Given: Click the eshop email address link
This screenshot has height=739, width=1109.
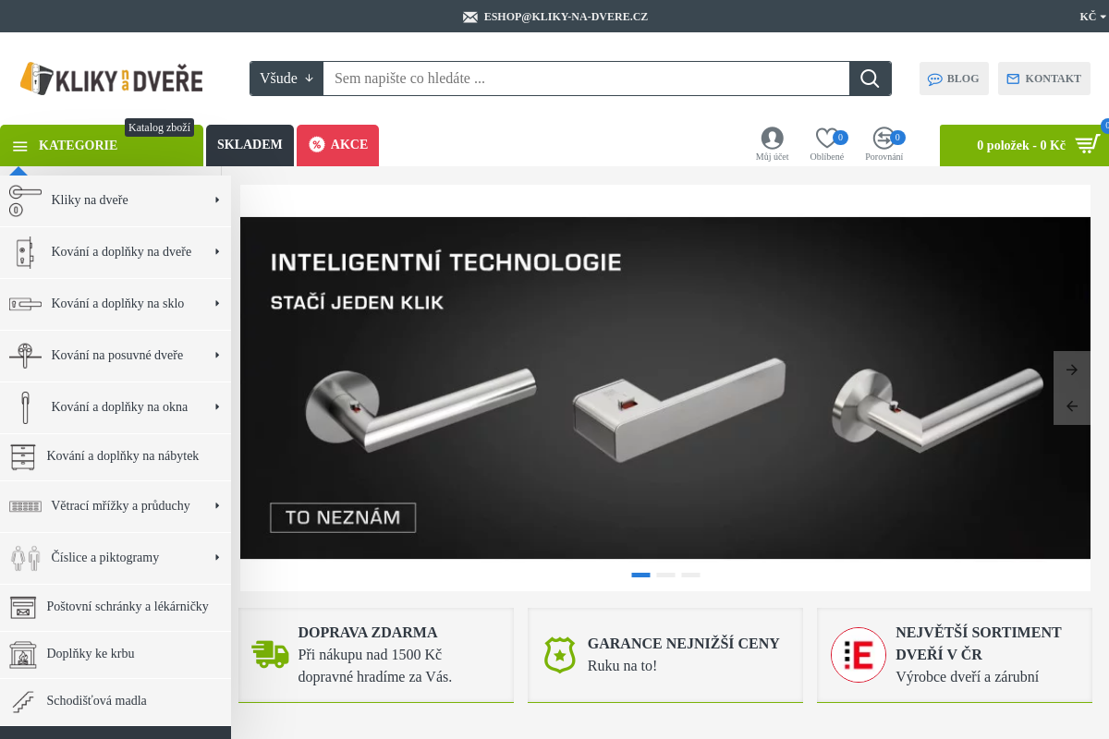Looking at the screenshot, I should [566, 17].
